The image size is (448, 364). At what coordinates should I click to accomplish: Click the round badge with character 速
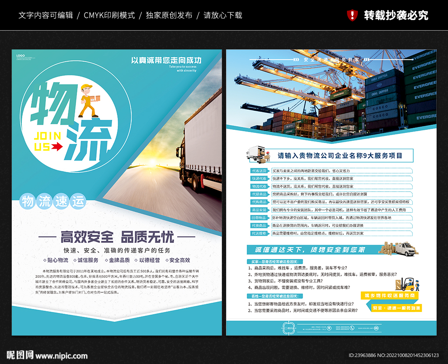point(61,201)
